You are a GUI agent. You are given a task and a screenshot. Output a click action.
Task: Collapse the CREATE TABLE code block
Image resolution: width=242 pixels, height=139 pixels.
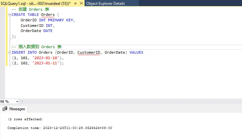tap(10, 15)
